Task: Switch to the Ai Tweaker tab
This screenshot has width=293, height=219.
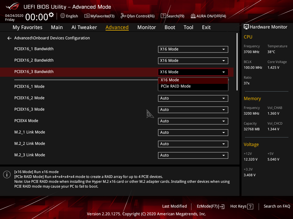Action: (x=84, y=27)
